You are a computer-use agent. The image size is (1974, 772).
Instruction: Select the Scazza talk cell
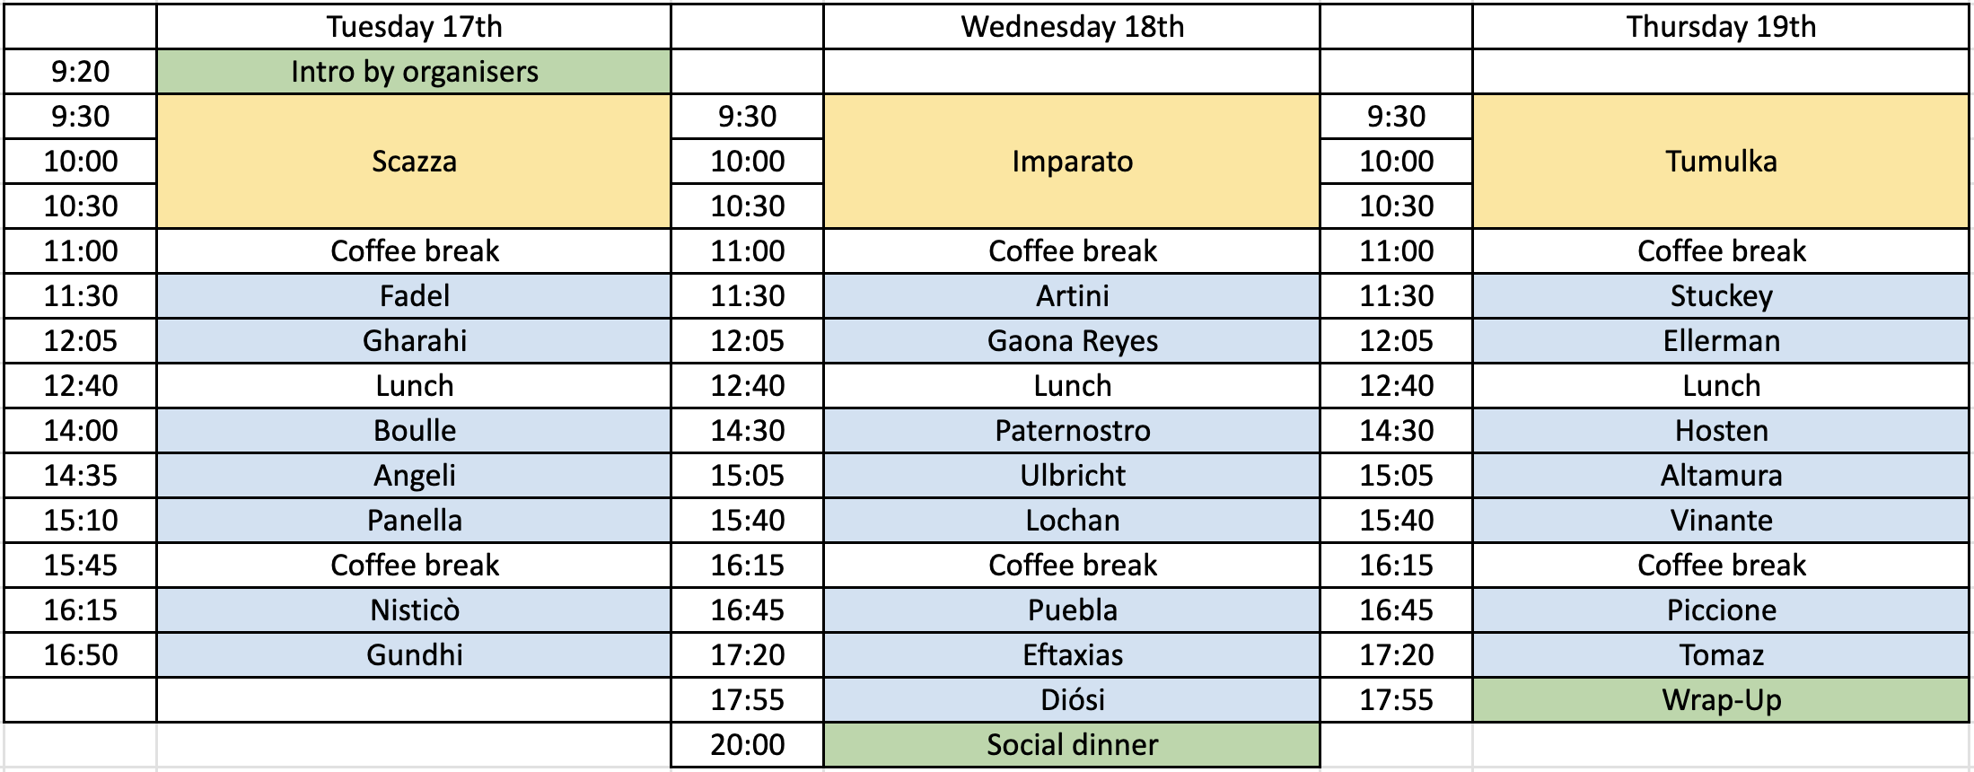tap(414, 162)
